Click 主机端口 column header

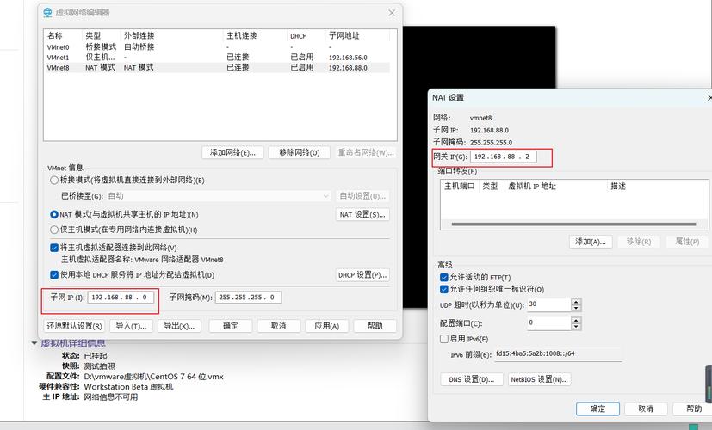(459, 186)
